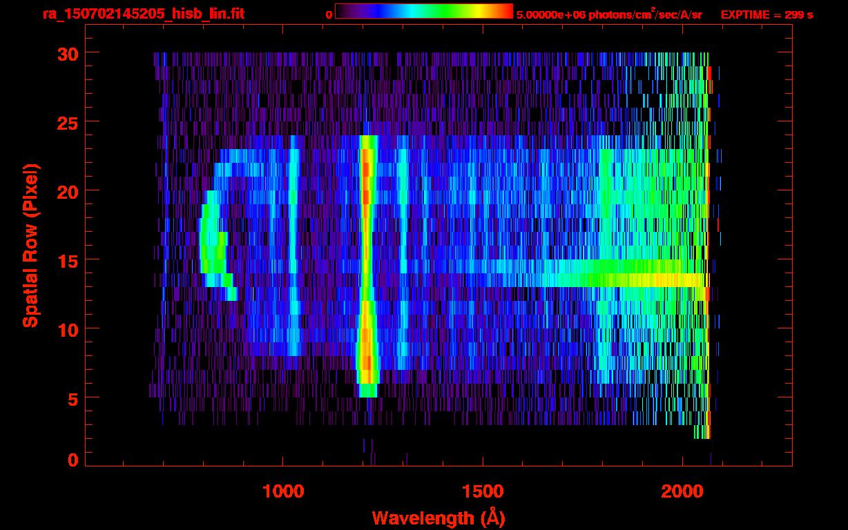Click the 5.00000e+06 photons color bar label

[x=608, y=14]
